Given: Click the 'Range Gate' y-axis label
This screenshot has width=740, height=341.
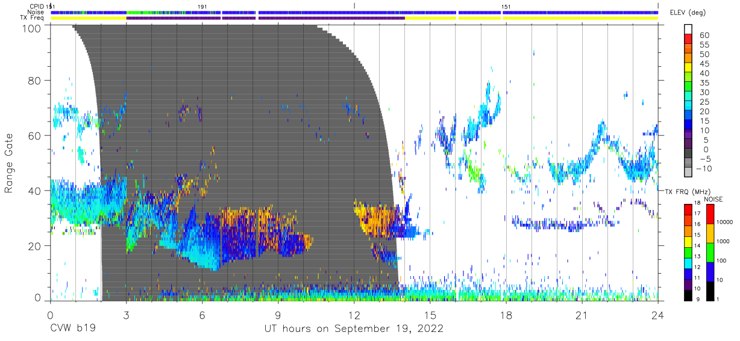Looking at the screenshot, I should [x=9, y=163].
